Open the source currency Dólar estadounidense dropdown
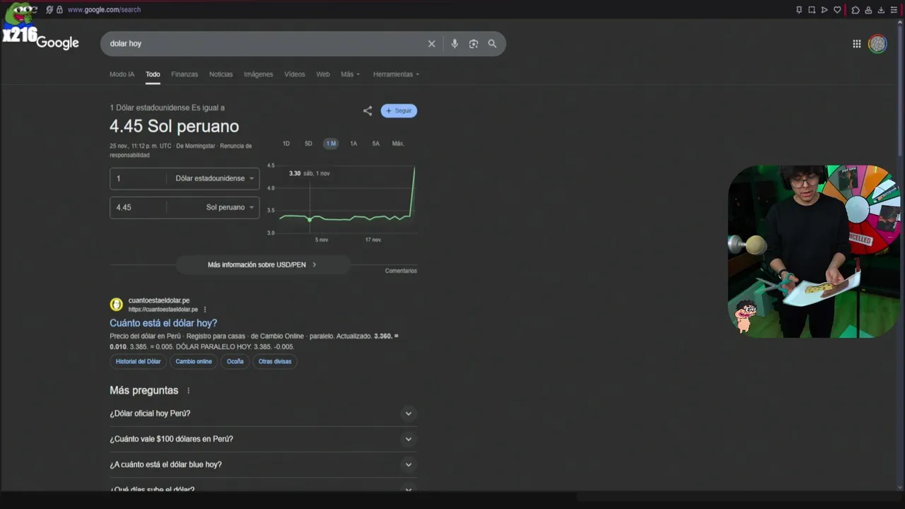905x509 pixels. [214, 178]
